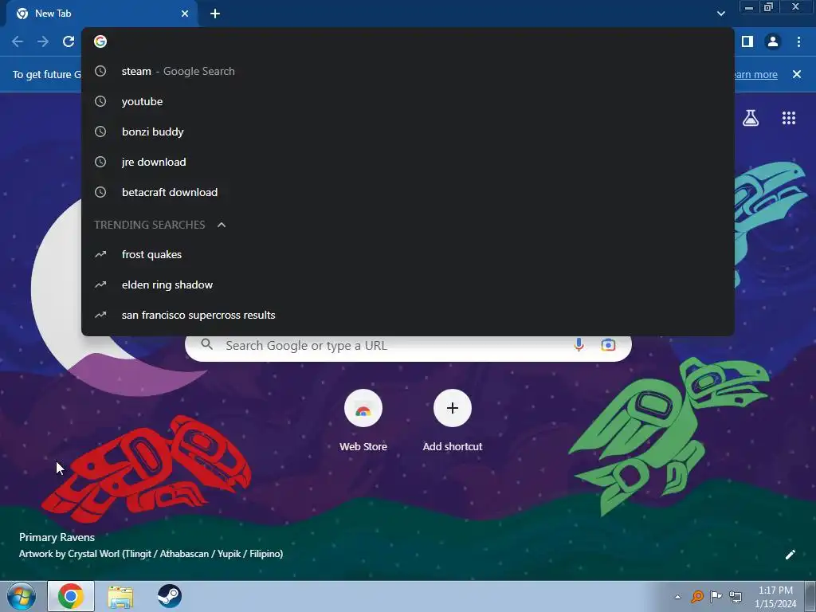Click the magnifier tray icon
This screenshot has width=816, height=612.
point(696,596)
